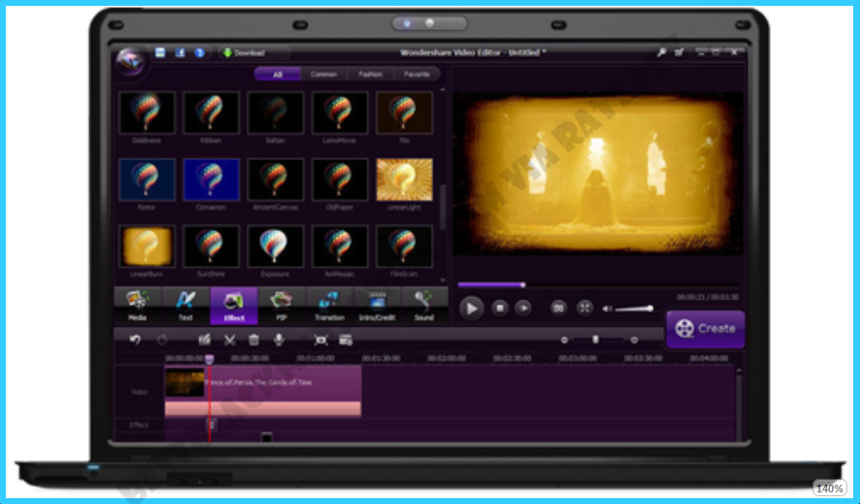Open the Media panel
This screenshot has width=860, height=504.
tap(138, 305)
